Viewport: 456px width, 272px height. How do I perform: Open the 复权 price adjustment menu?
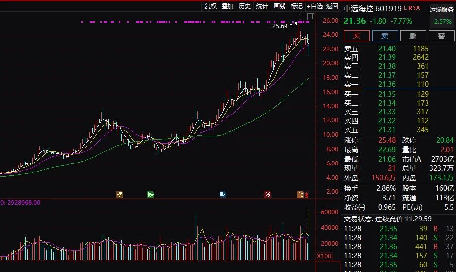tap(211, 6)
